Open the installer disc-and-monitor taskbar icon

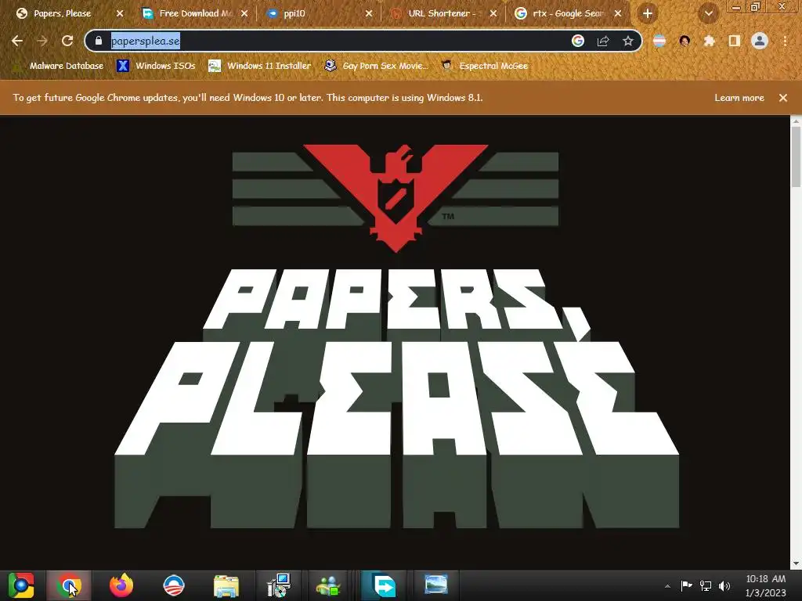(x=279, y=585)
